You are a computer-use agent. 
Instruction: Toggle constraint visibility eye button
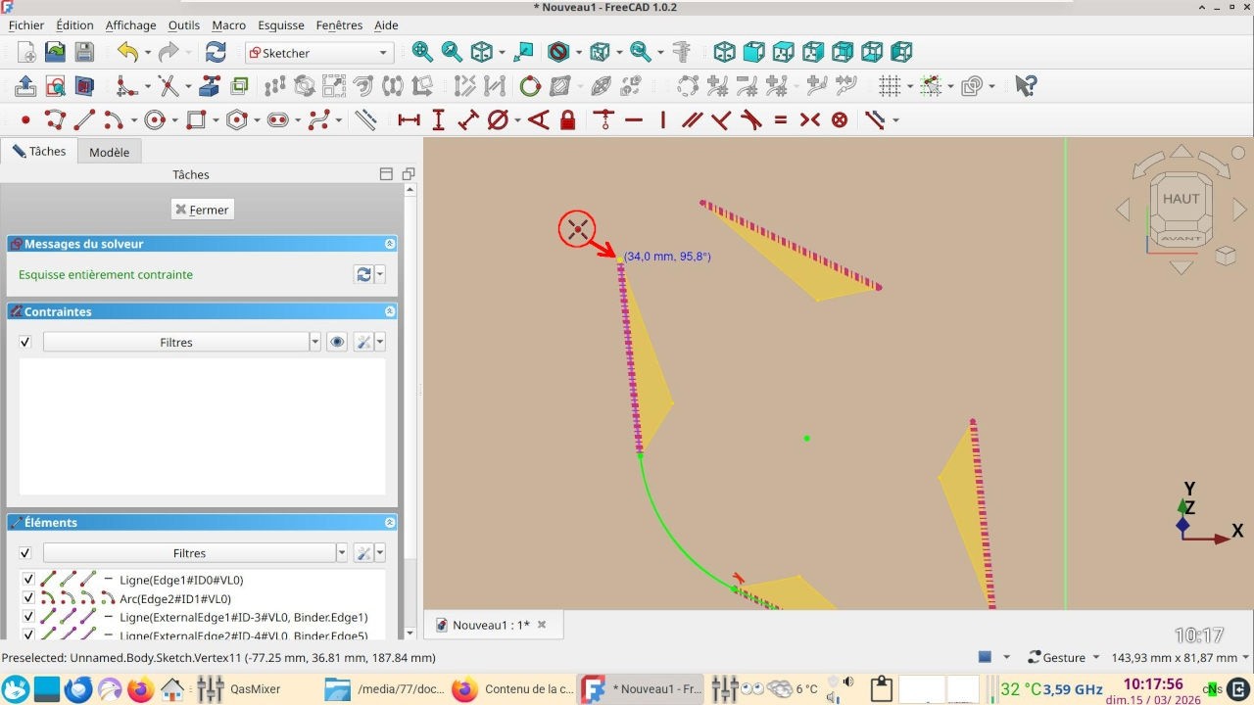[337, 343]
